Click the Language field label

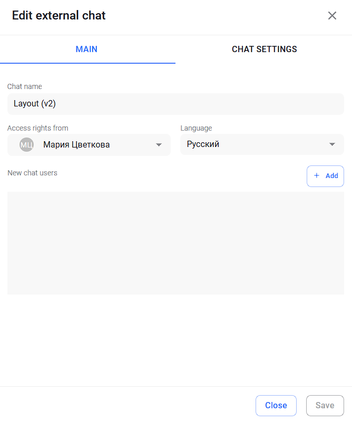click(x=196, y=128)
